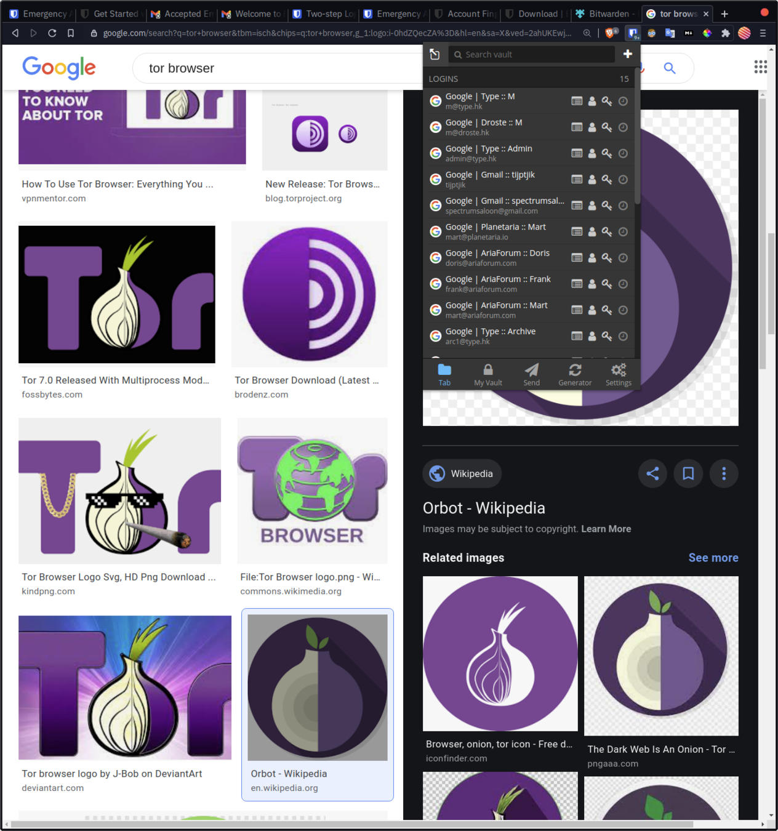Open three-dot more options for image
The height and width of the screenshot is (831, 778).
pyautogui.click(x=724, y=473)
